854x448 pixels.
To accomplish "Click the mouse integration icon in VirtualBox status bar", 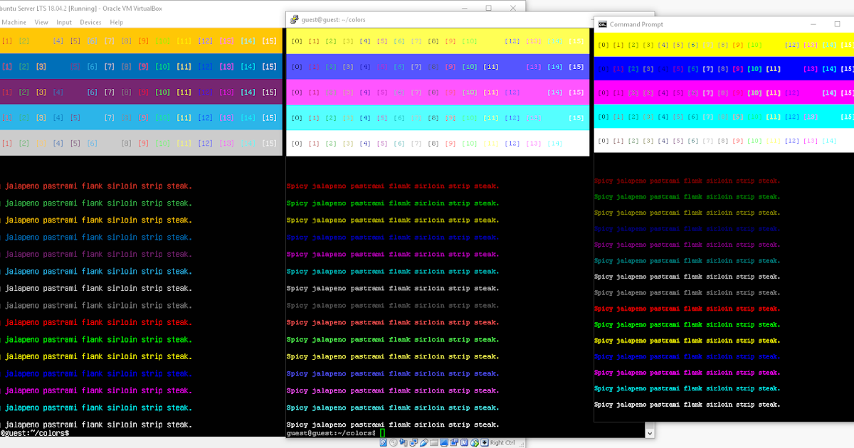I will (484, 442).
